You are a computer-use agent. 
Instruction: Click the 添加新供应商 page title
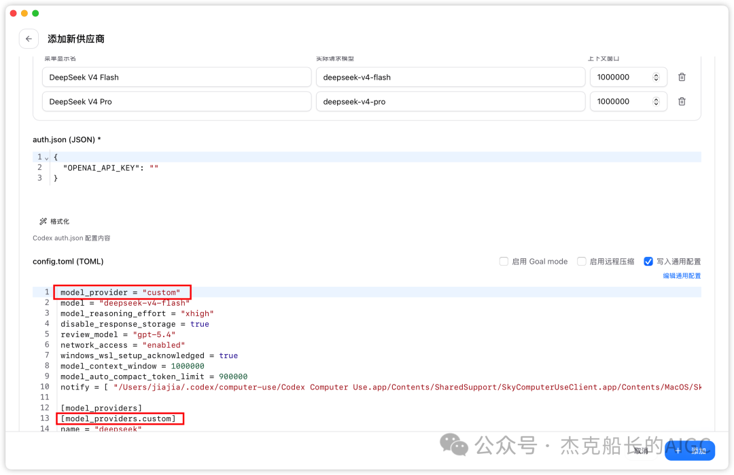(x=76, y=39)
